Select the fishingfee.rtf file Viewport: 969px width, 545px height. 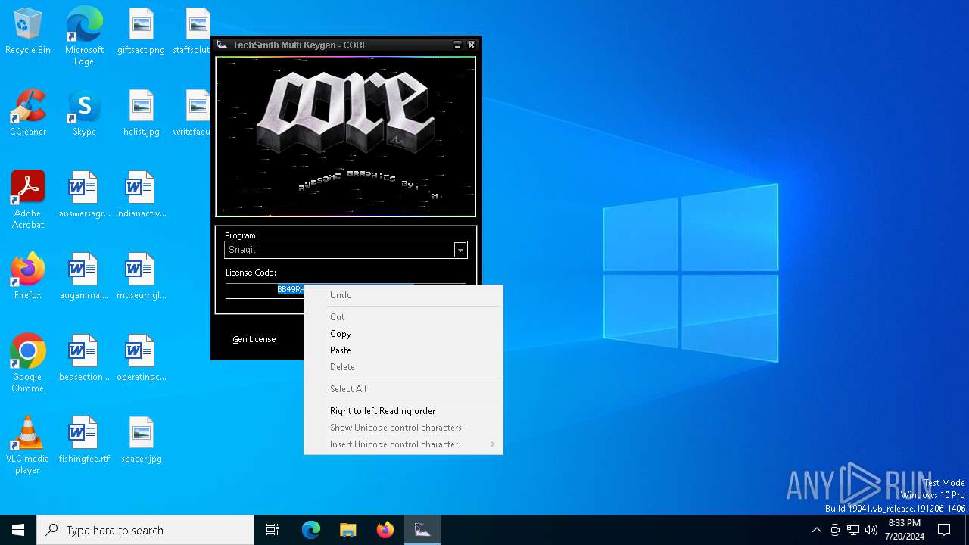point(84,439)
